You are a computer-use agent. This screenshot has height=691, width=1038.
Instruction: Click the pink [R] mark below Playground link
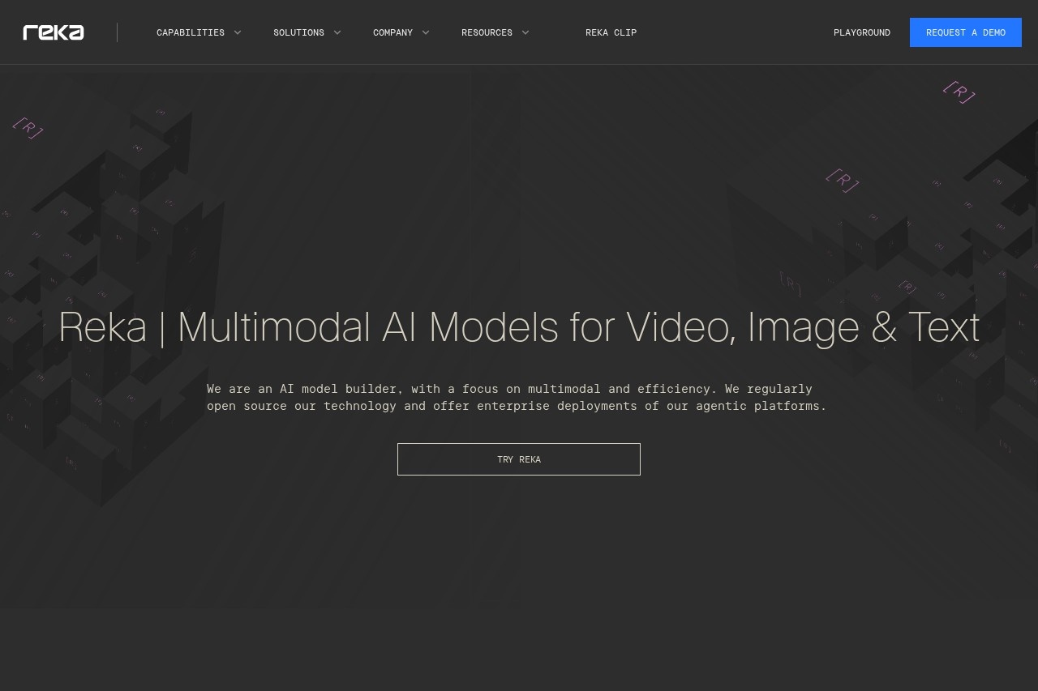[x=842, y=181]
